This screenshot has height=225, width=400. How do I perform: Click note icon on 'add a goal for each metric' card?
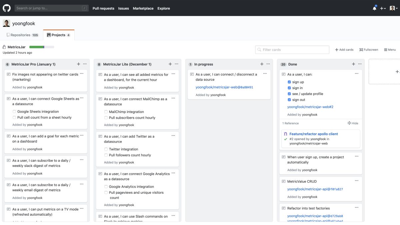9,136
